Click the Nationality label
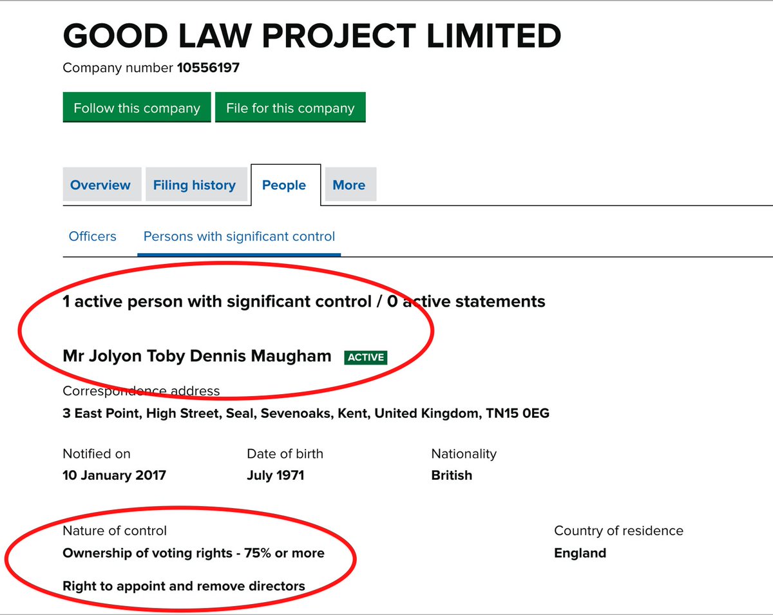 click(464, 453)
